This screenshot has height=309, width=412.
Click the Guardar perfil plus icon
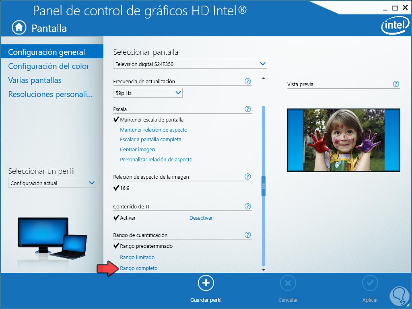coord(206,283)
